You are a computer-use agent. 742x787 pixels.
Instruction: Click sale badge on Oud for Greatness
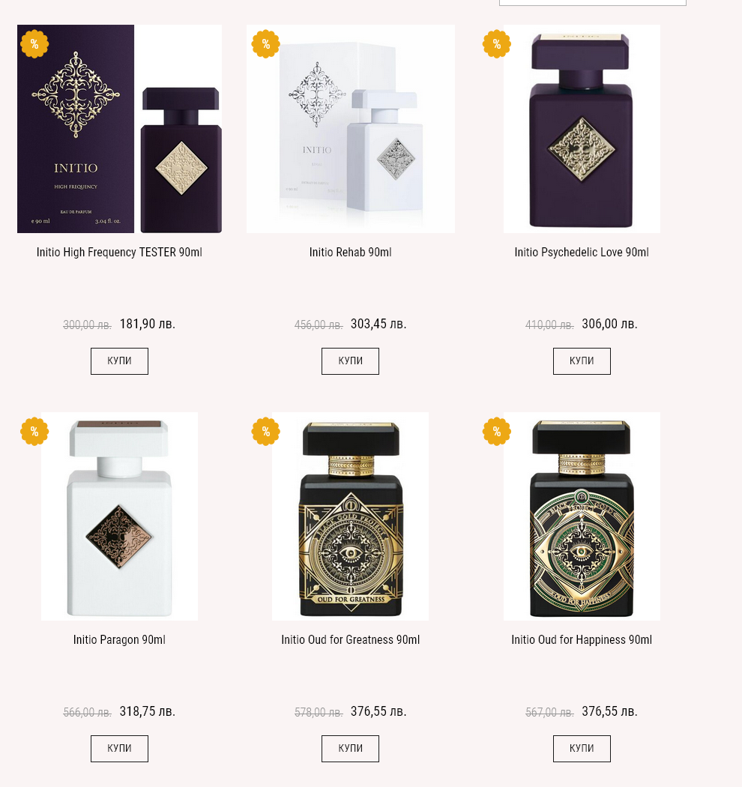pos(265,431)
